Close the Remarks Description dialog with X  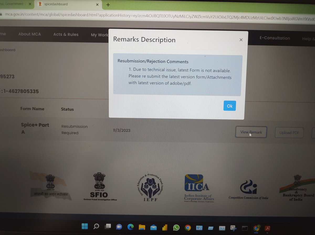(241, 40)
